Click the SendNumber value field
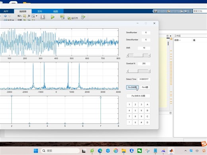The height and width of the screenshot is (155, 207). click(146, 33)
